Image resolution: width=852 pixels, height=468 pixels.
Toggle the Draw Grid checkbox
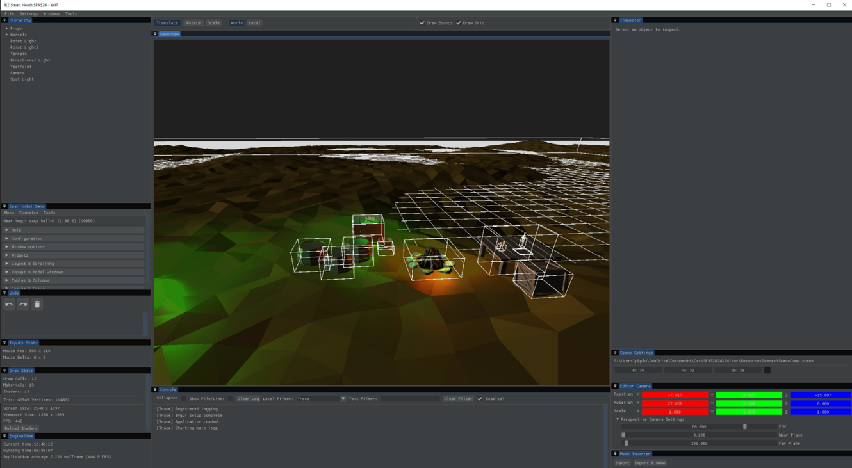tap(459, 22)
